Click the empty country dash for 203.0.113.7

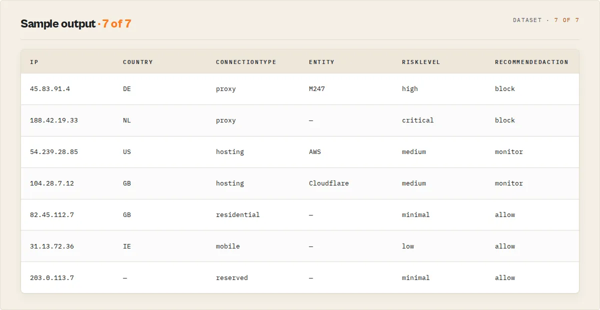(x=125, y=278)
